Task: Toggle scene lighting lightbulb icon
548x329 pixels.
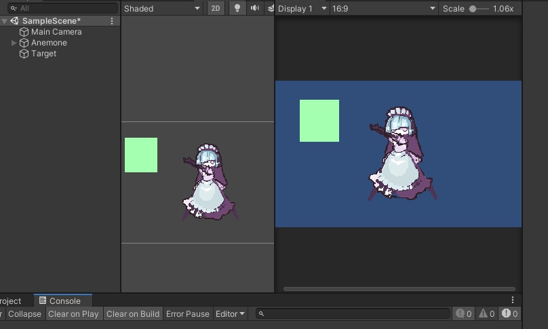Action: 237,8
